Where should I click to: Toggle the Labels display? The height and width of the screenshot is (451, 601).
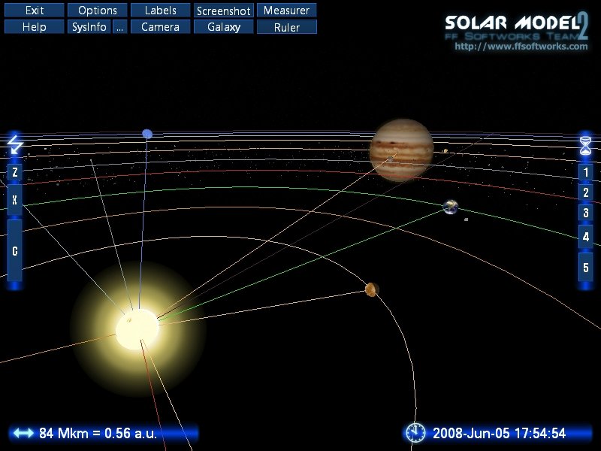point(160,11)
